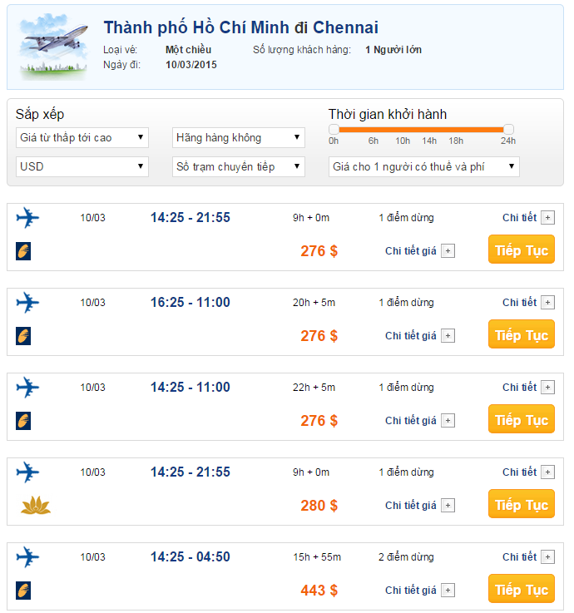The width and height of the screenshot is (574, 613).
Task: Click Vietnam Airlines lotus logo
Action: 35,505
